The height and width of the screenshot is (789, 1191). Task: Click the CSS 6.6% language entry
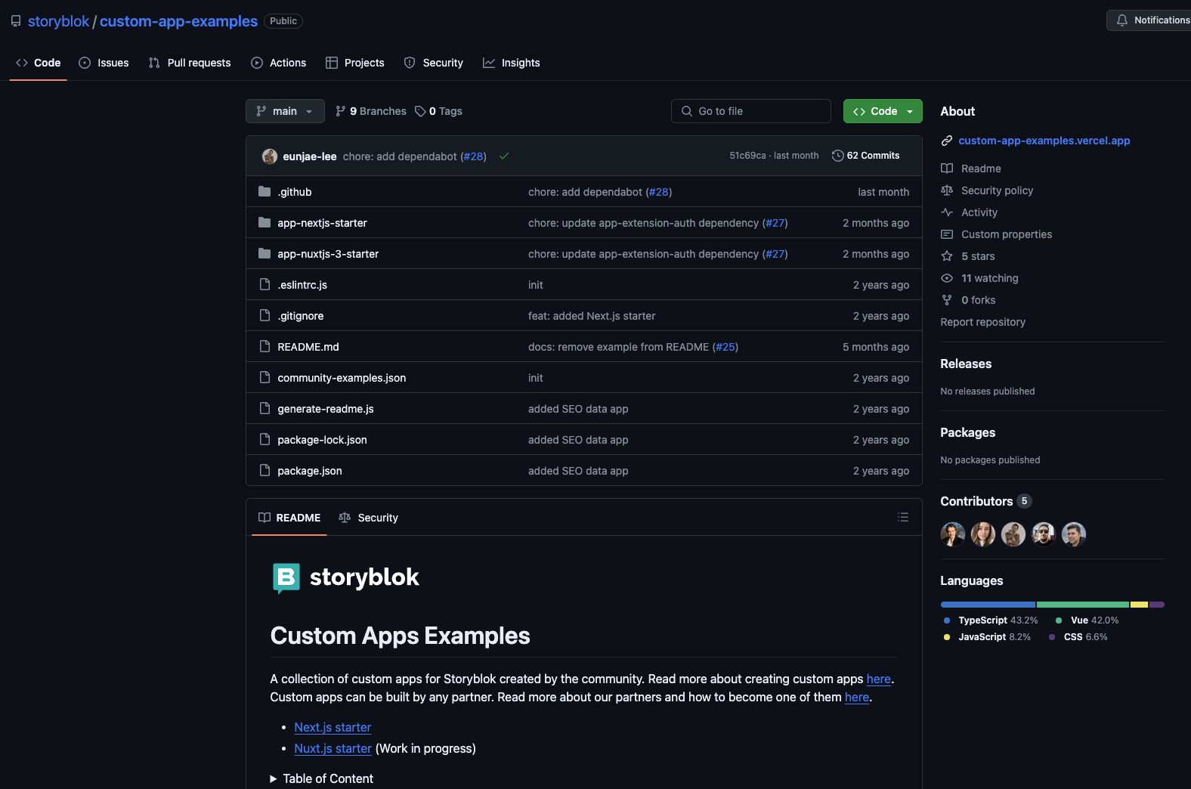[1078, 637]
